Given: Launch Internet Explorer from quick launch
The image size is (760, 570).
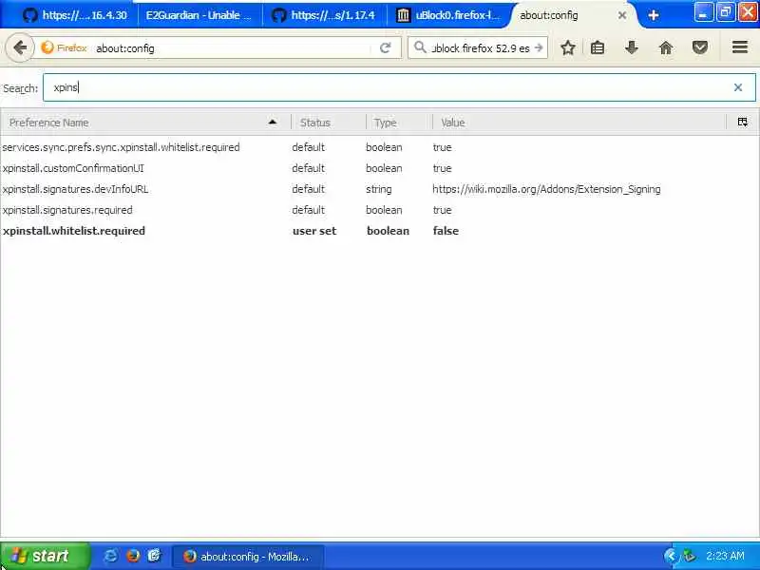Looking at the screenshot, I should coord(110,556).
